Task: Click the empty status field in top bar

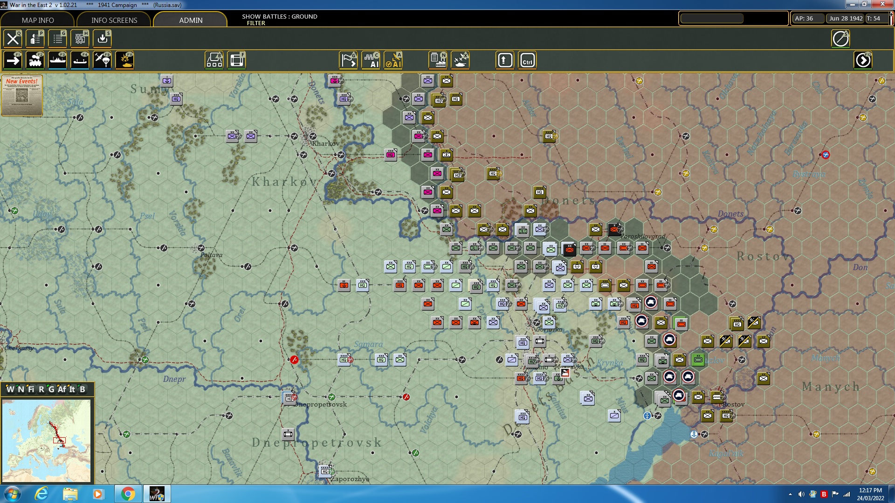Action: coord(712,19)
